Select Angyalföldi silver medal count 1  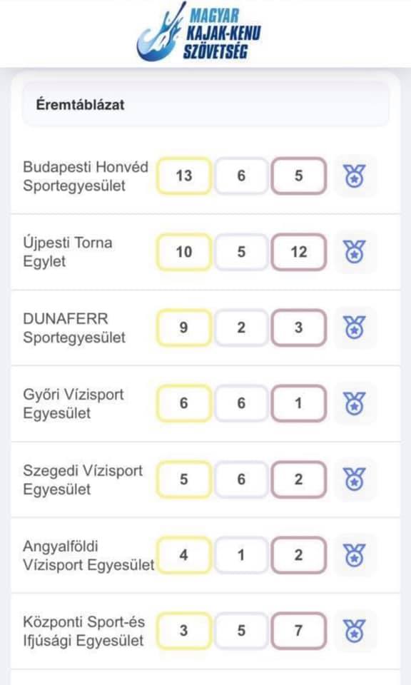click(x=241, y=555)
